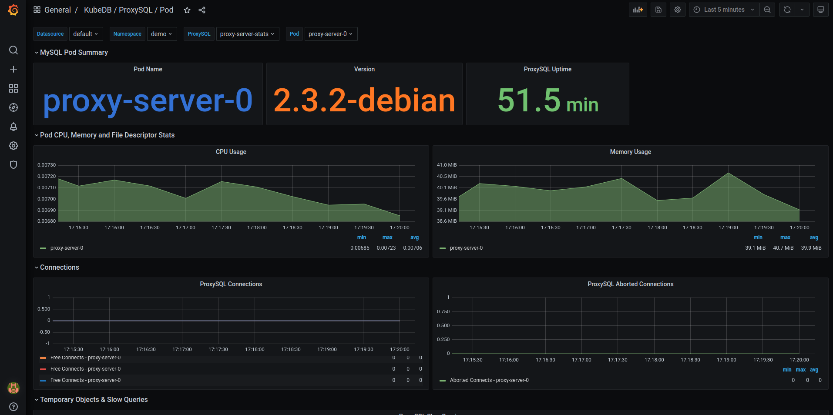The width and height of the screenshot is (833, 415).
Task: Save the dashboard with the disk icon
Action: (658, 10)
